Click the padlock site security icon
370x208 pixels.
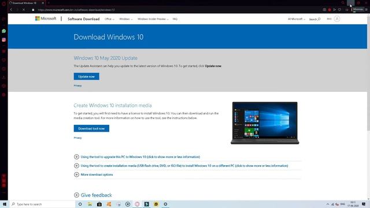33,10
